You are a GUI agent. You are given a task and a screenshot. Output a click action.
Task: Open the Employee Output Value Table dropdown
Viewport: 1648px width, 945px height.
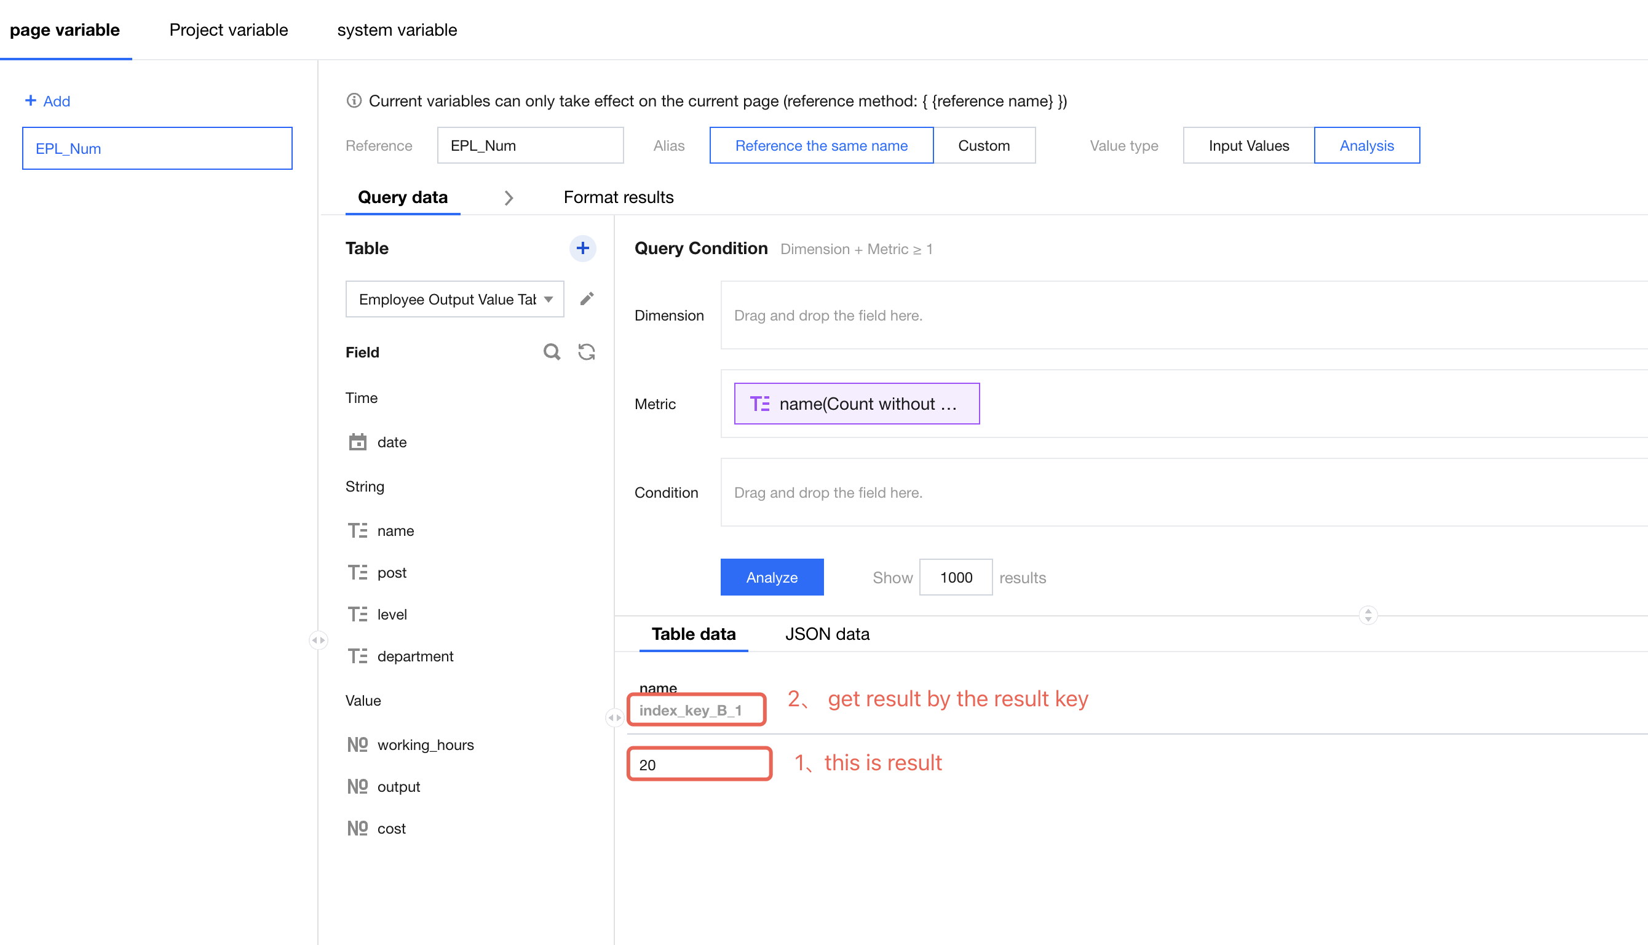point(454,299)
